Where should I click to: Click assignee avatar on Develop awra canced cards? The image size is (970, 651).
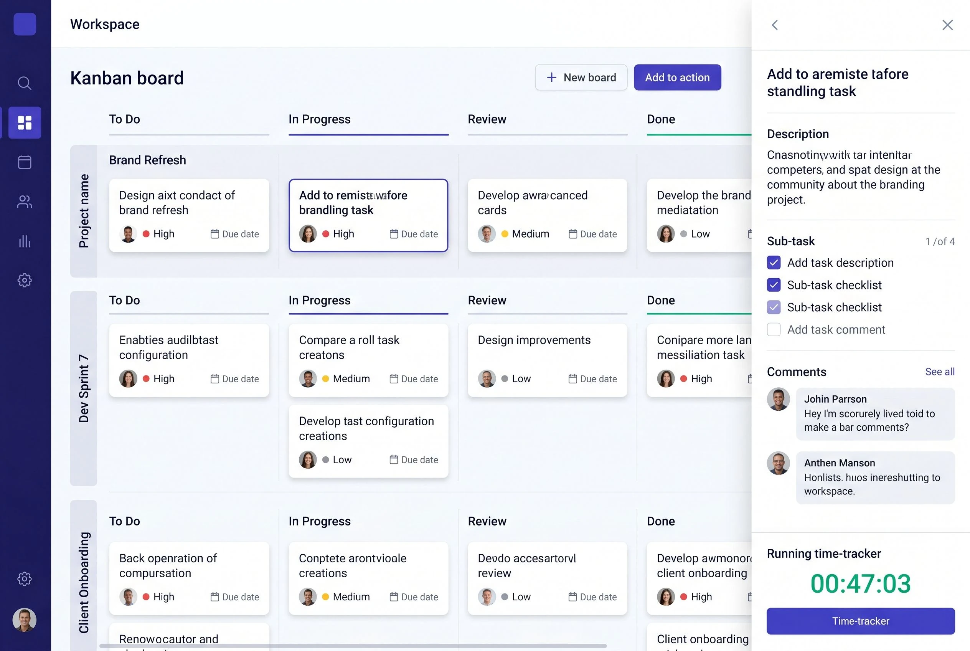tap(487, 234)
